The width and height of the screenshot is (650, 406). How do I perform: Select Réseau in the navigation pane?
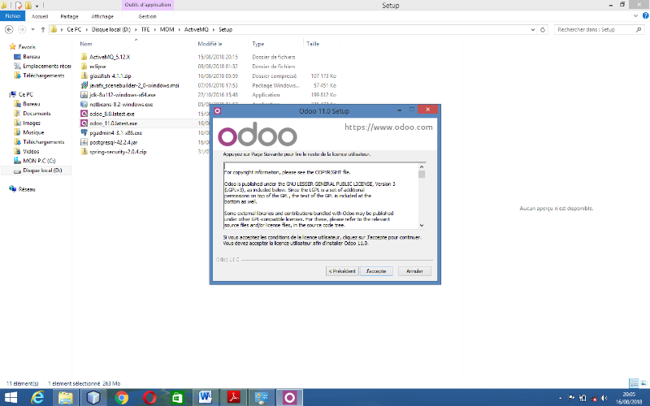coord(27,189)
